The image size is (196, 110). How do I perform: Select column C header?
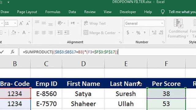click(46, 64)
